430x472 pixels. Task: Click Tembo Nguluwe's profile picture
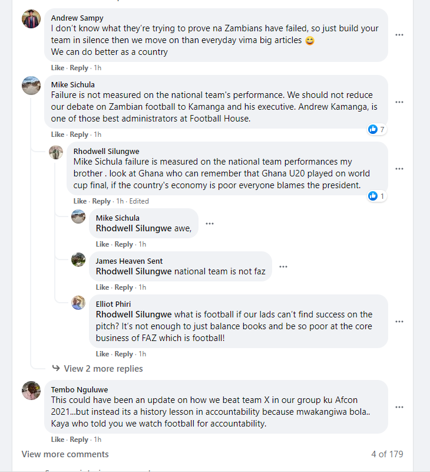click(x=31, y=391)
